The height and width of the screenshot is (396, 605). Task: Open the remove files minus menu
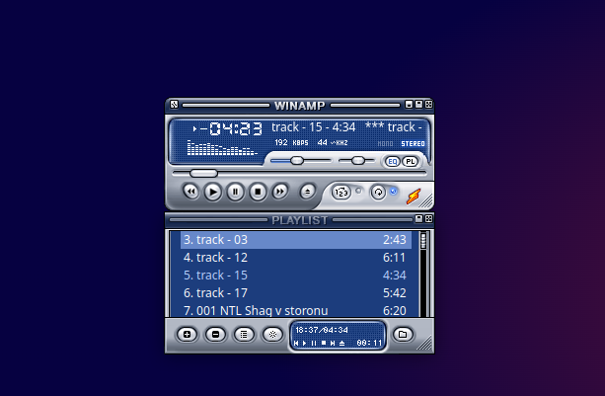coord(215,334)
